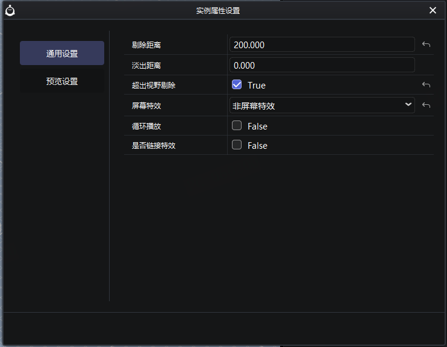The height and width of the screenshot is (347, 447).
Task: Toggle the 是否链接特效 checkbox
Action: click(x=237, y=145)
